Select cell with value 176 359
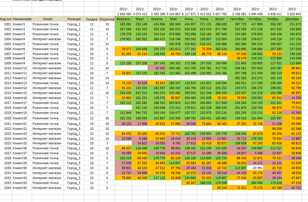This screenshot has width=308, height=202. pos(255,139)
